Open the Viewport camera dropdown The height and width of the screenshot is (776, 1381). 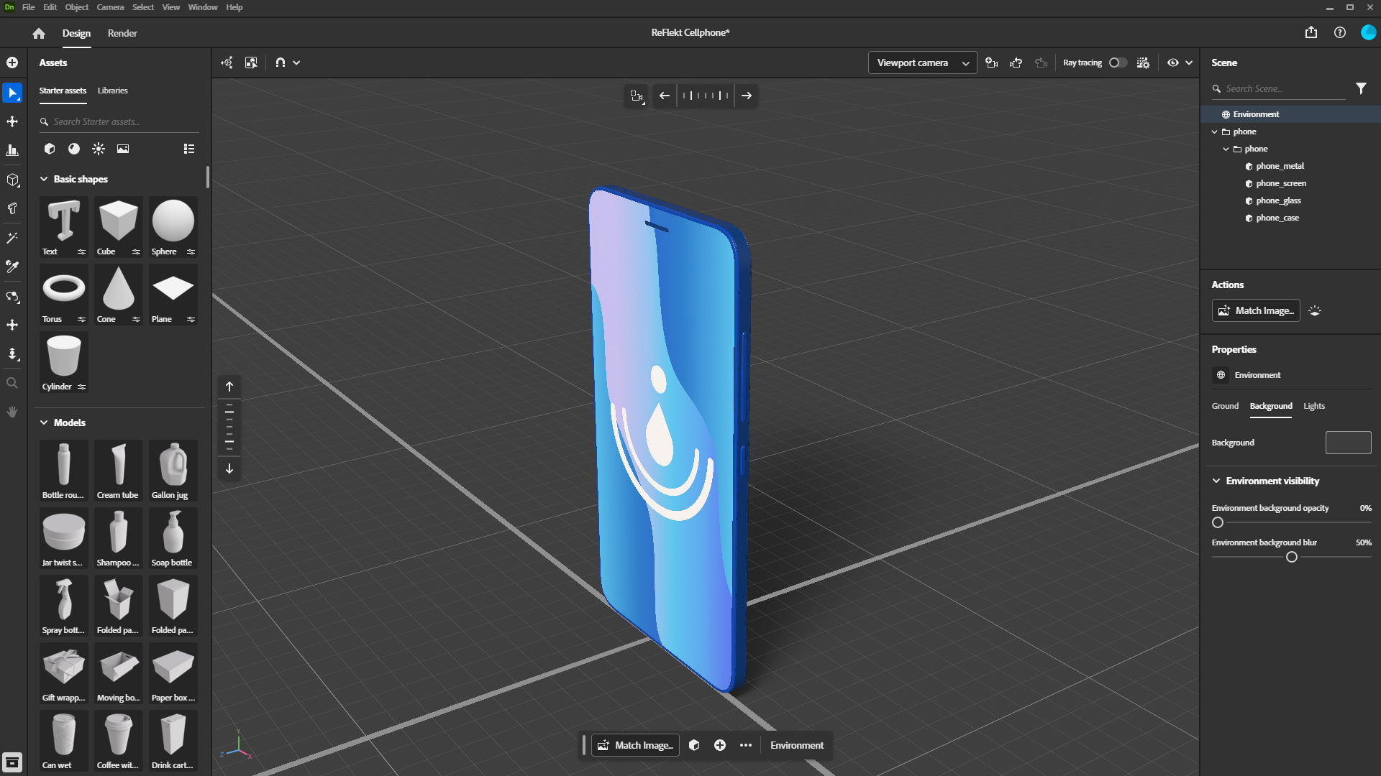click(922, 63)
